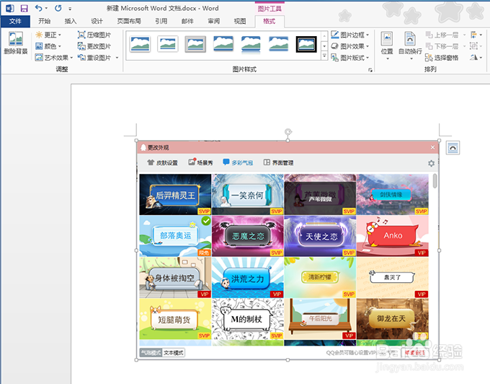Click 场景秀 in the inserted image
The image size is (490, 384).
click(200, 162)
